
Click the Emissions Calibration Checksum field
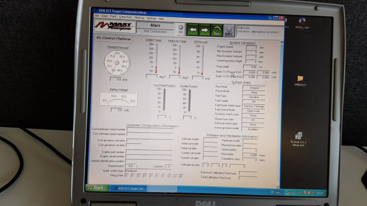point(248,173)
